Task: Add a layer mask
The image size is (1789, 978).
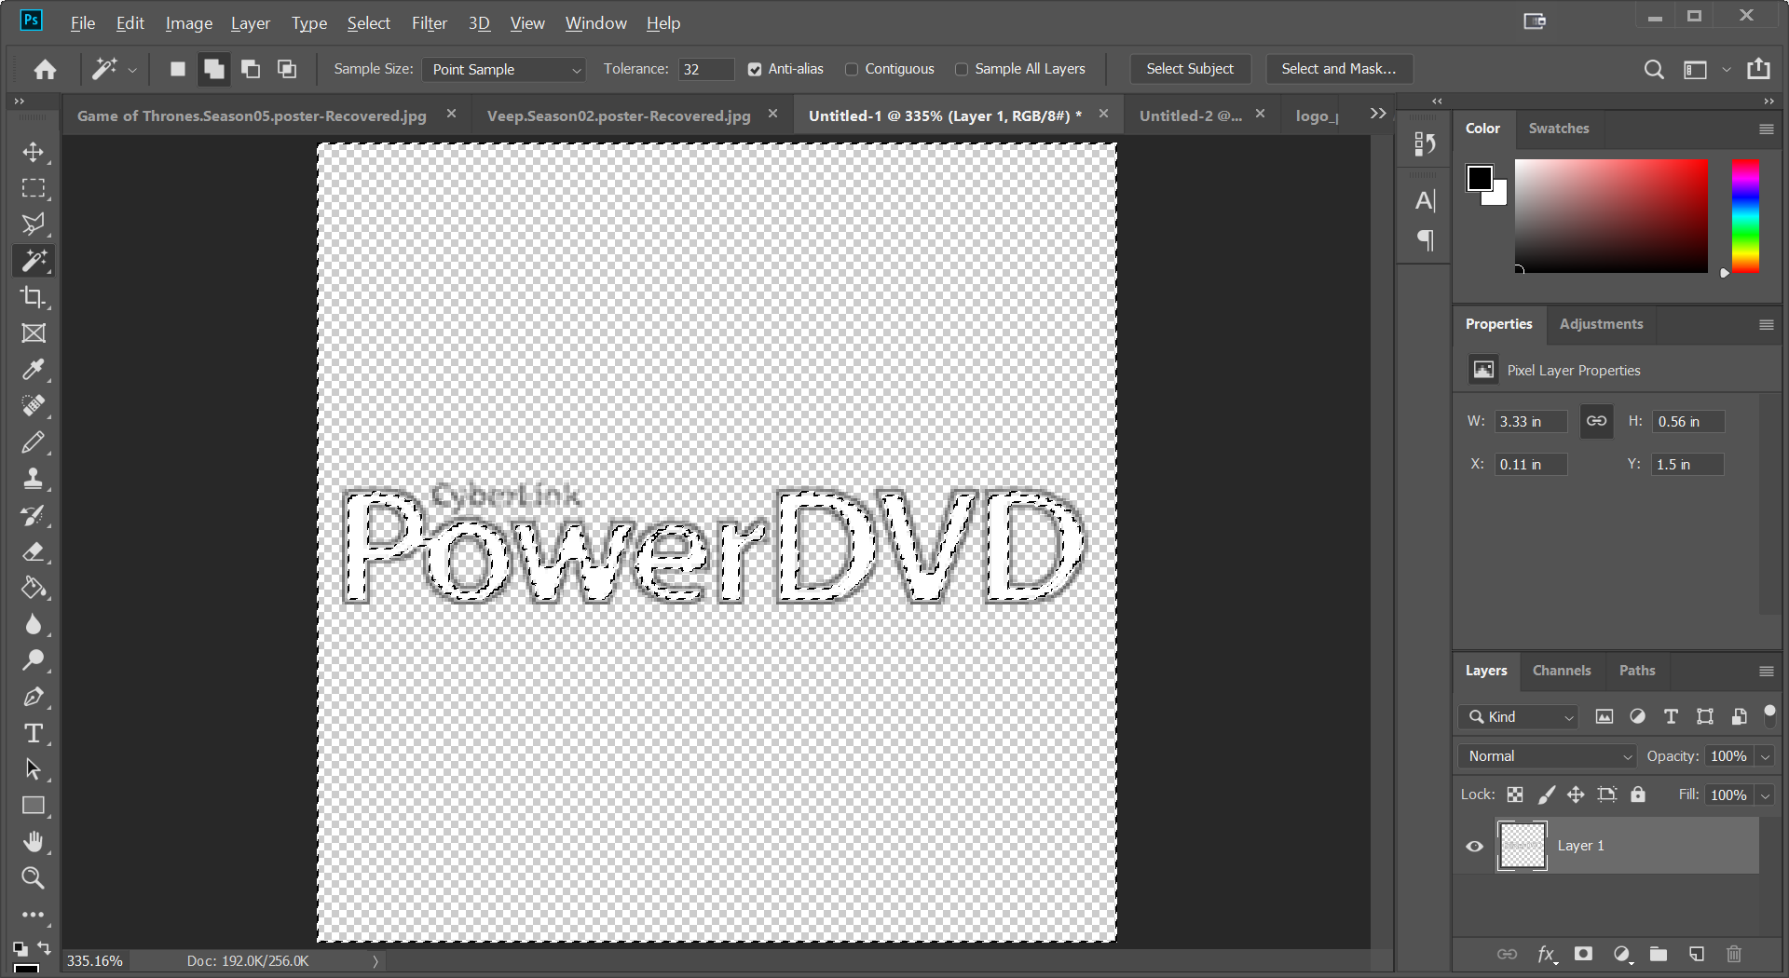Action: (x=1583, y=954)
